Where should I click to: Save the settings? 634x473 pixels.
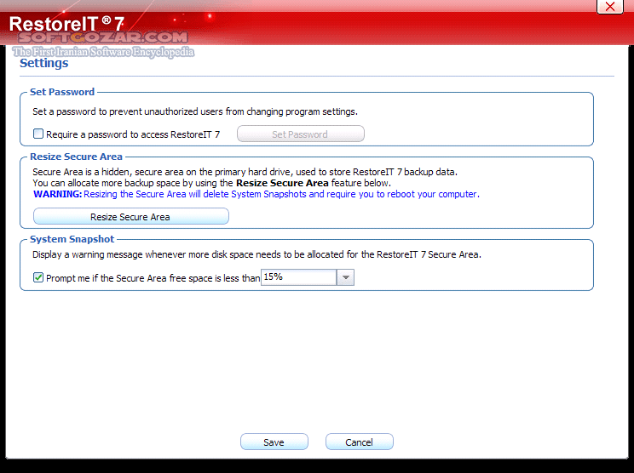pos(274,442)
